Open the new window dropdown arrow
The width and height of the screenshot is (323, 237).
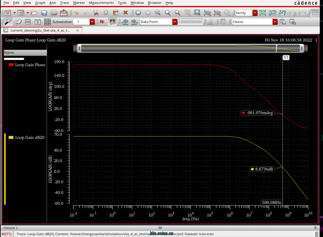click(15, 13)
